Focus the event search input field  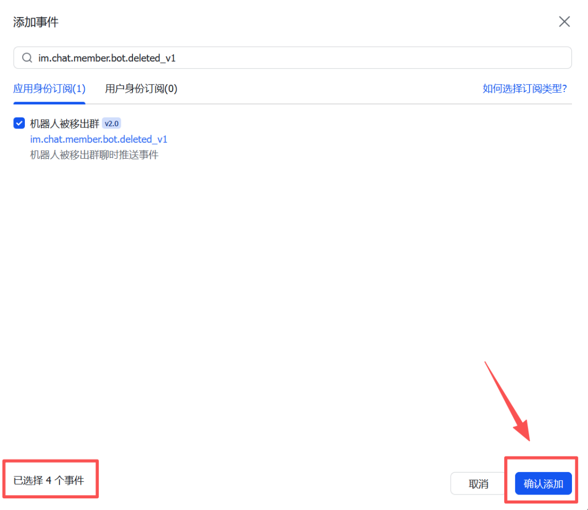[292, 58]
